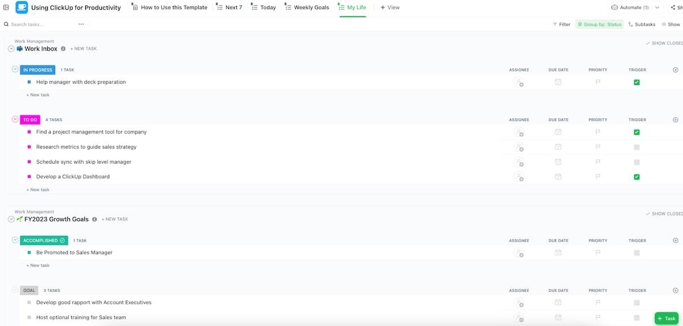Click + New Task next to Work Inbox
The width and height of the screenshot is (683, 326).
coord(84,49)
